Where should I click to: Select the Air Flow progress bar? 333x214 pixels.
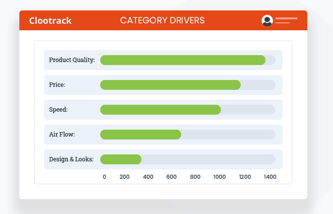(x=188, y=135)
